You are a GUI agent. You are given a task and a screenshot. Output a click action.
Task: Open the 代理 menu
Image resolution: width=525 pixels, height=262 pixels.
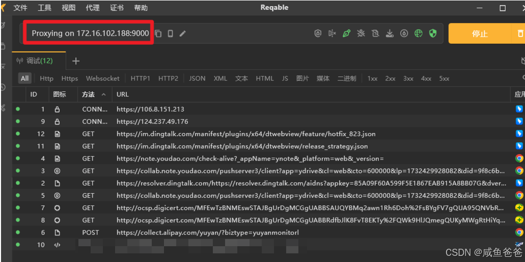pyautogui.click(x=93, y=8)
